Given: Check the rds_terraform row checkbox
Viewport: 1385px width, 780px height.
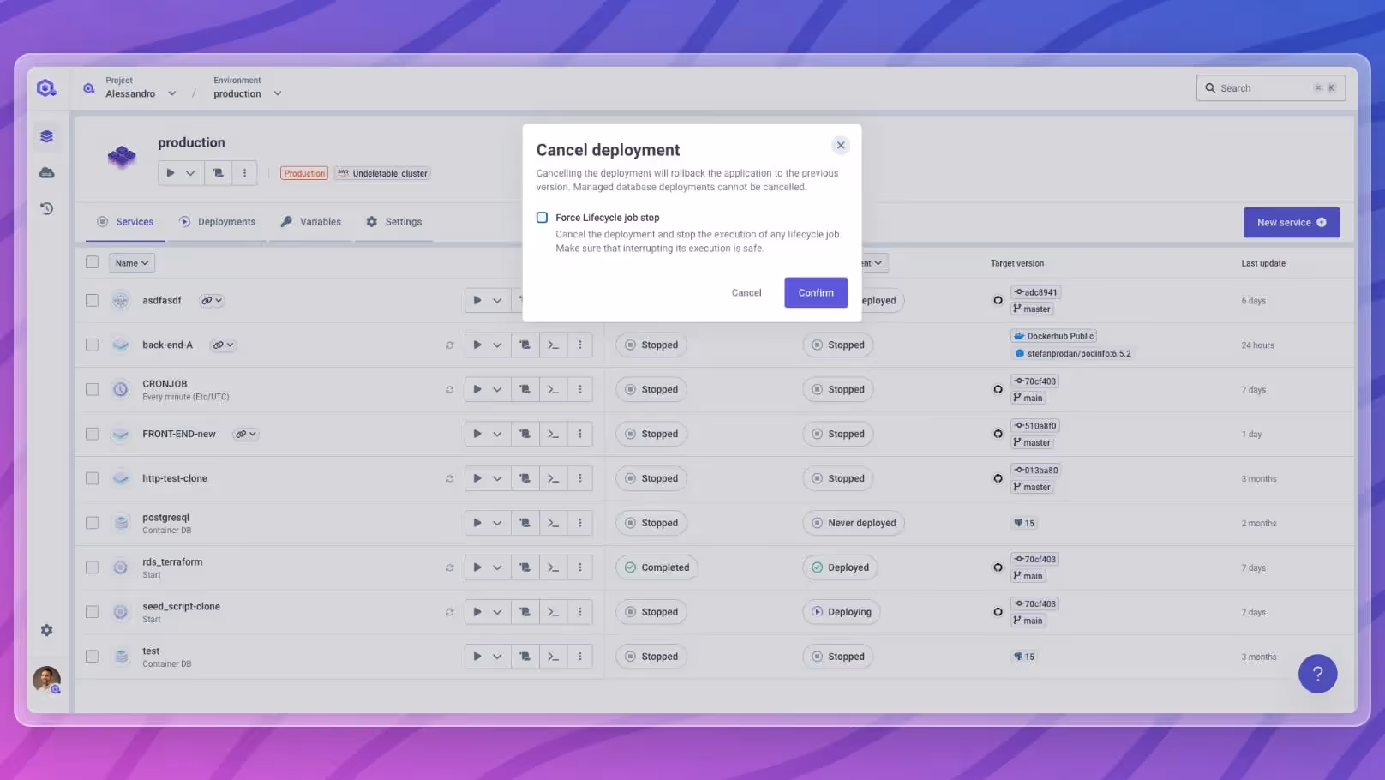Looking at the screenshot, I should [92, 567].
